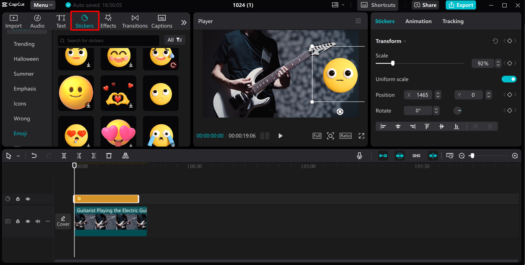The width and height of the screenshot is (525, 265).
Task: Click the Position Y value field
Action: [469, 95]
